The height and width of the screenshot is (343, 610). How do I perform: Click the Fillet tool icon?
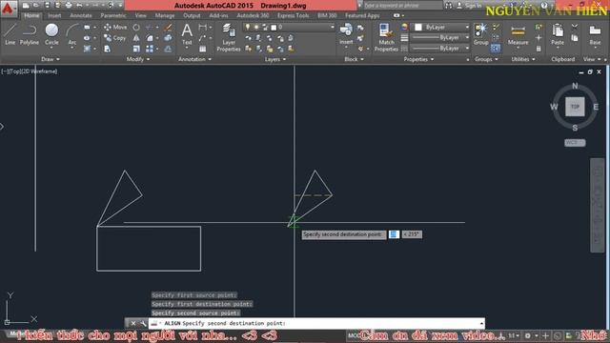(150, 38)
